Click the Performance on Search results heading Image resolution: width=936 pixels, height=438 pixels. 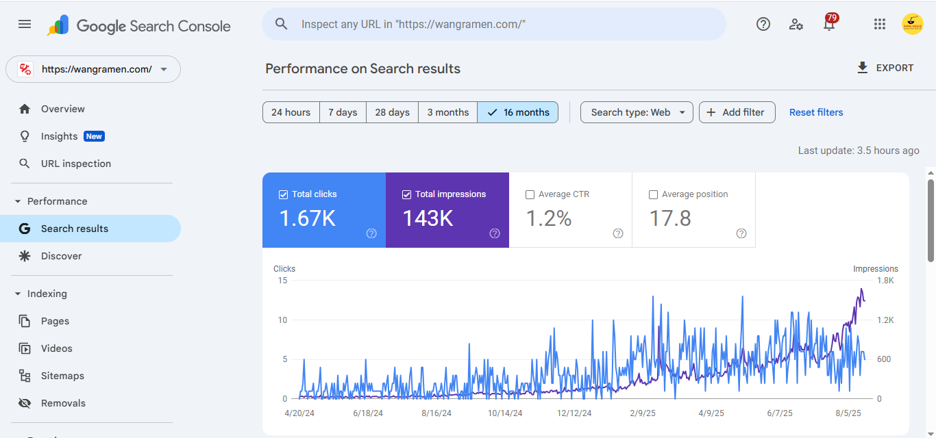pyautogui.click(x=362, y=68)
